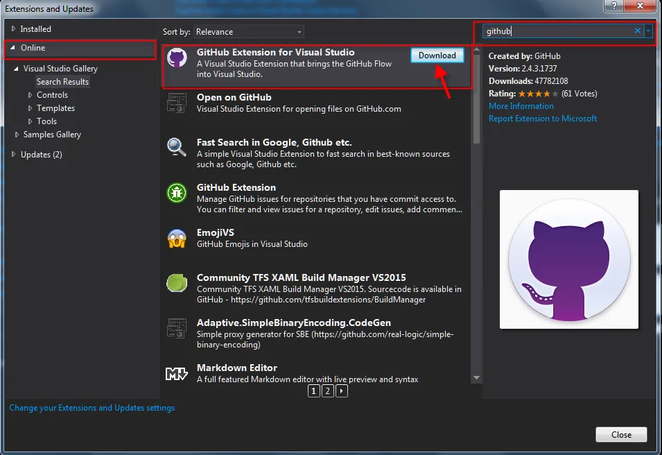Select the Samples Gallery tree item

[x=52, y=135]
